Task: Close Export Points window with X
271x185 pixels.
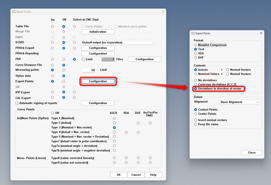Action: click(x=261, y=33)
